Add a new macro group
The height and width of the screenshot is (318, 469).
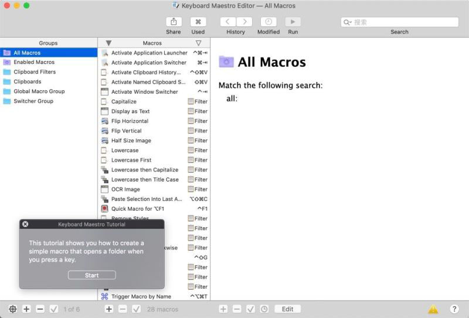coord(26,309)
